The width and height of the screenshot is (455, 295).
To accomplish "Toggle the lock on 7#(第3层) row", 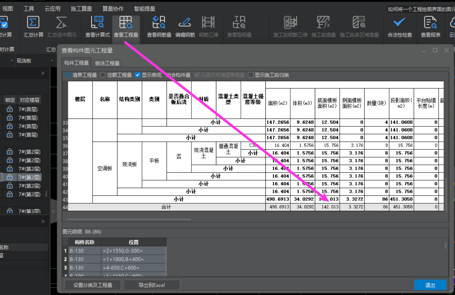I will tap(10, 211).
